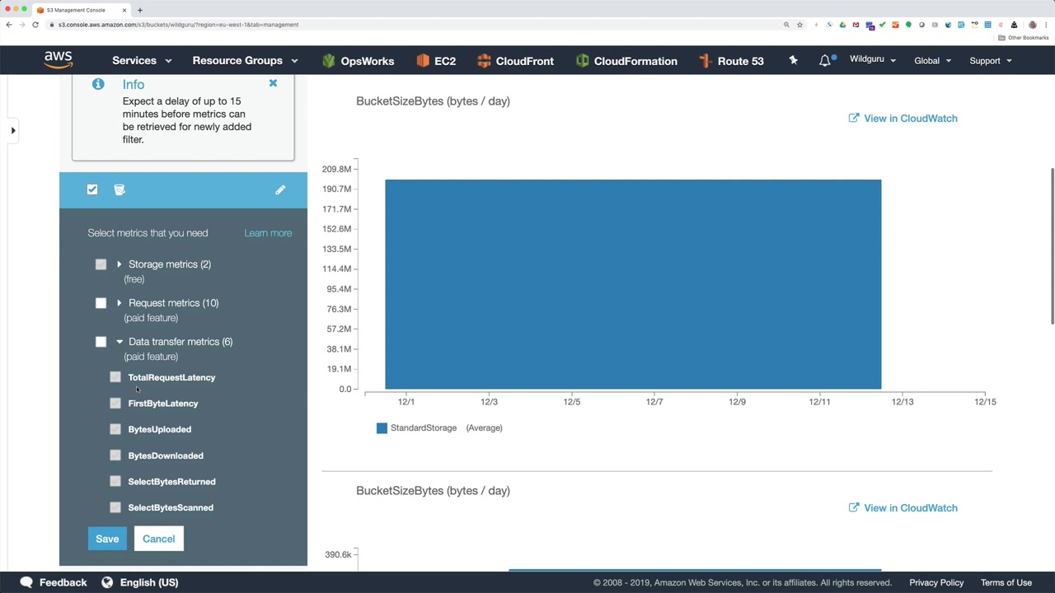Click the StandardStorage legend color swatch

click(382, 428)
